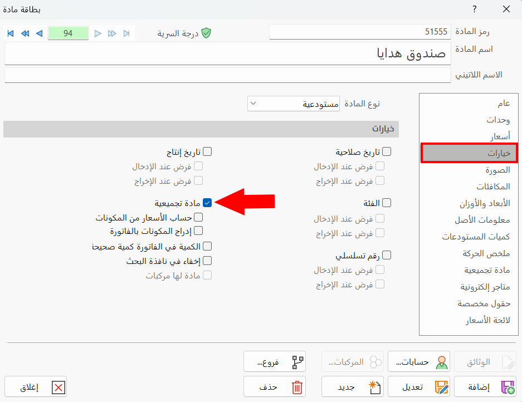Viewport: 522px width, 402px height.
Task: Click the إضافة add button
Action: pyautogui.click(x=485, y=387)
